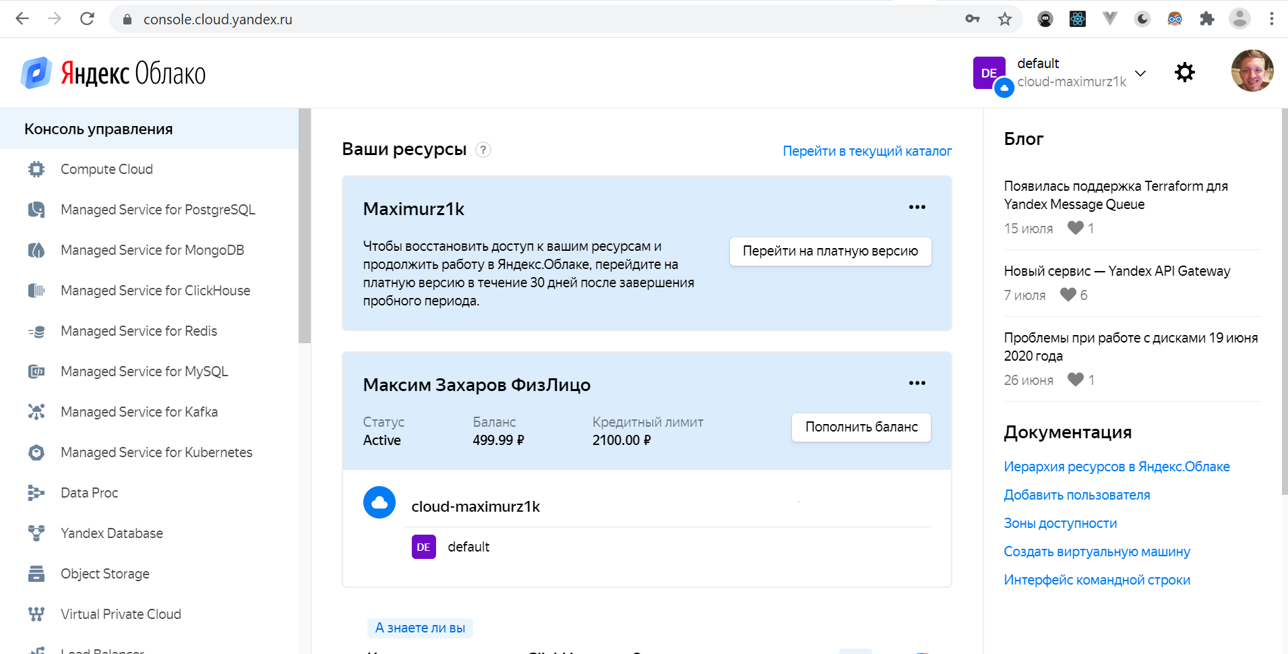Click heart icon under 26 июня post

[x=1076, y=380]
